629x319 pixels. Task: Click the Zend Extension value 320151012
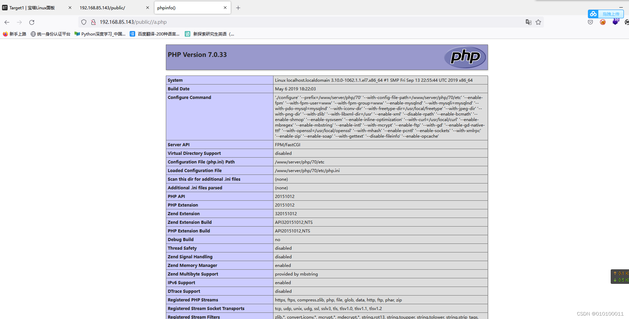tap(286, 214)
